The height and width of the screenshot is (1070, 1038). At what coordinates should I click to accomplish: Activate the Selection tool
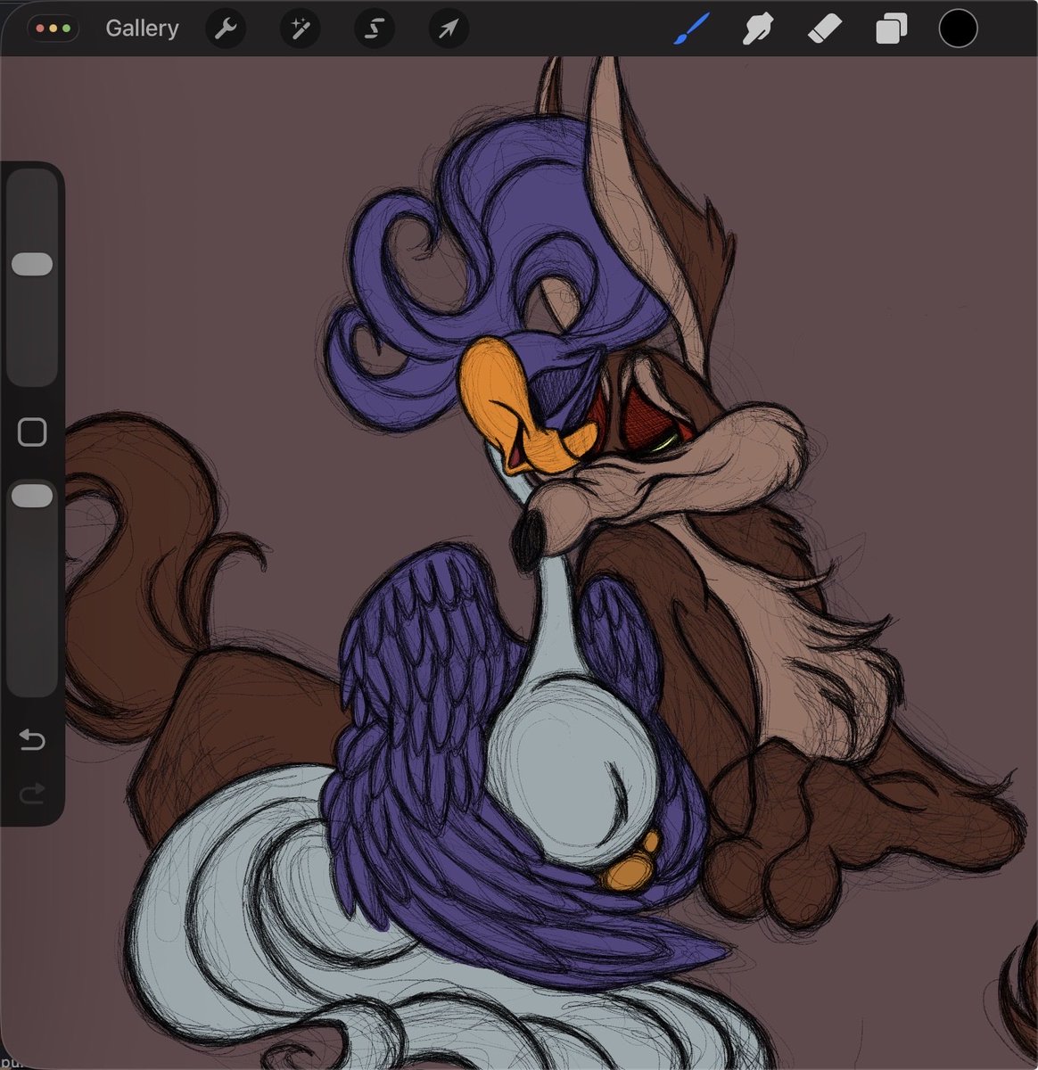point(375,29)
